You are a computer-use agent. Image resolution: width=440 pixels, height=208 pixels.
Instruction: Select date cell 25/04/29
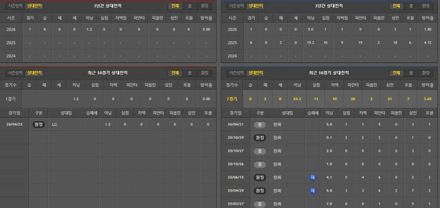[235, 191]
